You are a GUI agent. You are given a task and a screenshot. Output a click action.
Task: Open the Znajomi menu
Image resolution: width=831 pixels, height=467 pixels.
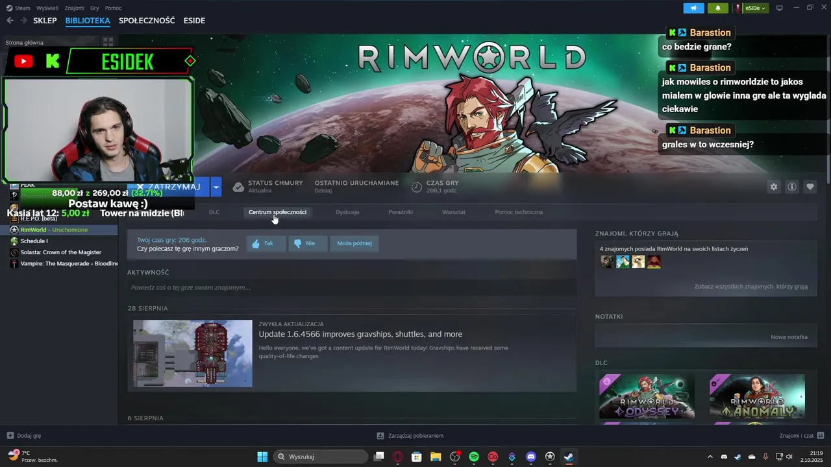[74, 8]
